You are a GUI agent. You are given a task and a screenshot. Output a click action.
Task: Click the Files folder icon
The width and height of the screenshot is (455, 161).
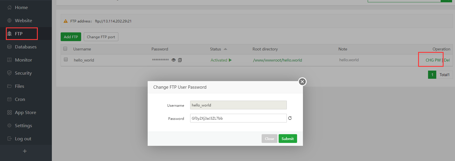click(9, 86)
